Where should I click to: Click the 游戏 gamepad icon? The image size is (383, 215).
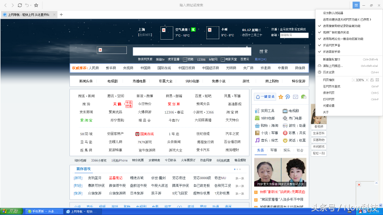(x=285, y=126)
